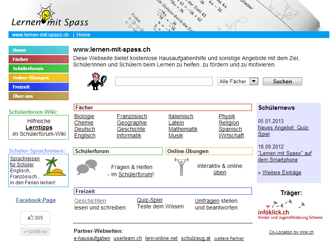Image resolution: width=333 pixels, height=248 pixels.
Task: Open the Wirtschaft subject link
Action: point(231,135)
